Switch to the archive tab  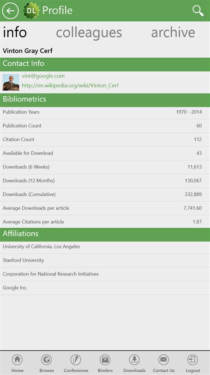(173, 32)
